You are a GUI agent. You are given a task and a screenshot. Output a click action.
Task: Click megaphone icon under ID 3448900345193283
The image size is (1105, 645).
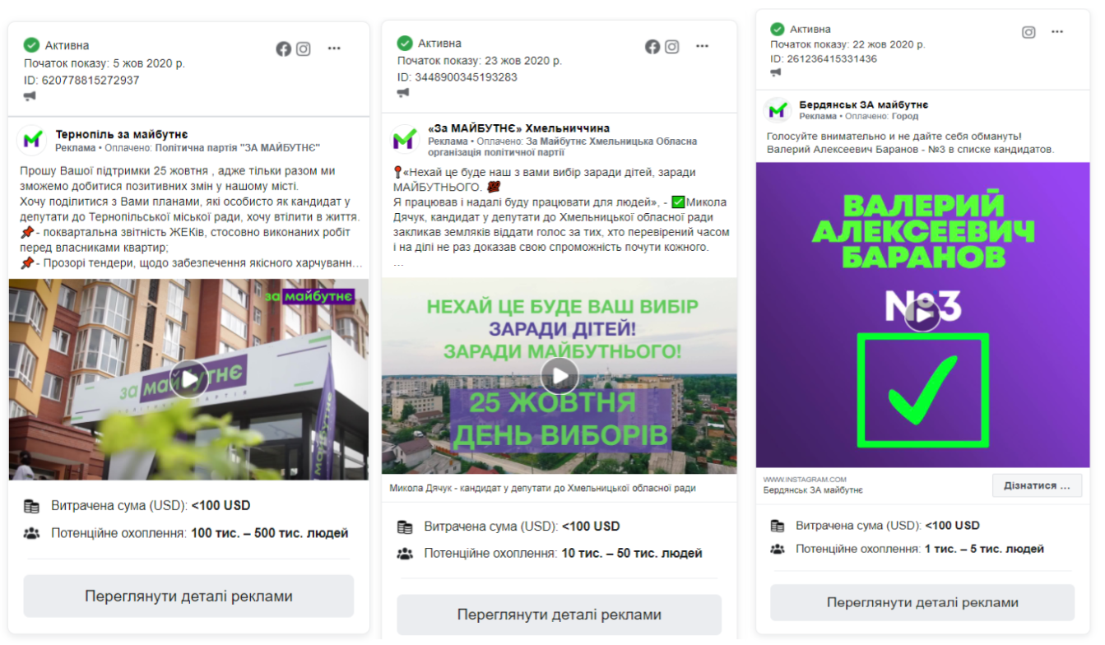click(403, 93)
